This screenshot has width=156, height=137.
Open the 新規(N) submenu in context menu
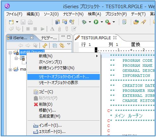(x=64, y=56)
